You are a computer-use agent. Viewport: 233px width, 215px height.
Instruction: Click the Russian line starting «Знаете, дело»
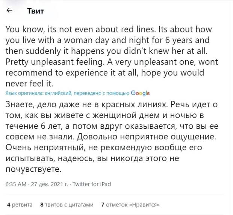coord(112,104)
